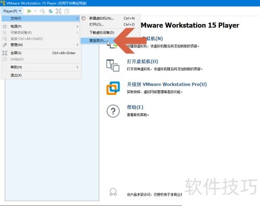Click the fullscreen icon beside 全屏(S)
This screenshot has height=206, width=260.
(5, 53)
